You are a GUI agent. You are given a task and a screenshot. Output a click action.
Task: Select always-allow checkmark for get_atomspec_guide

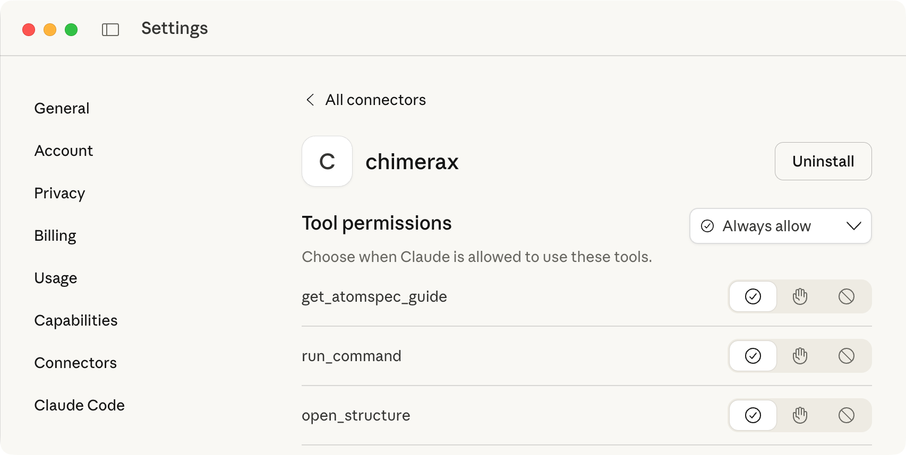tap(753, 296)
